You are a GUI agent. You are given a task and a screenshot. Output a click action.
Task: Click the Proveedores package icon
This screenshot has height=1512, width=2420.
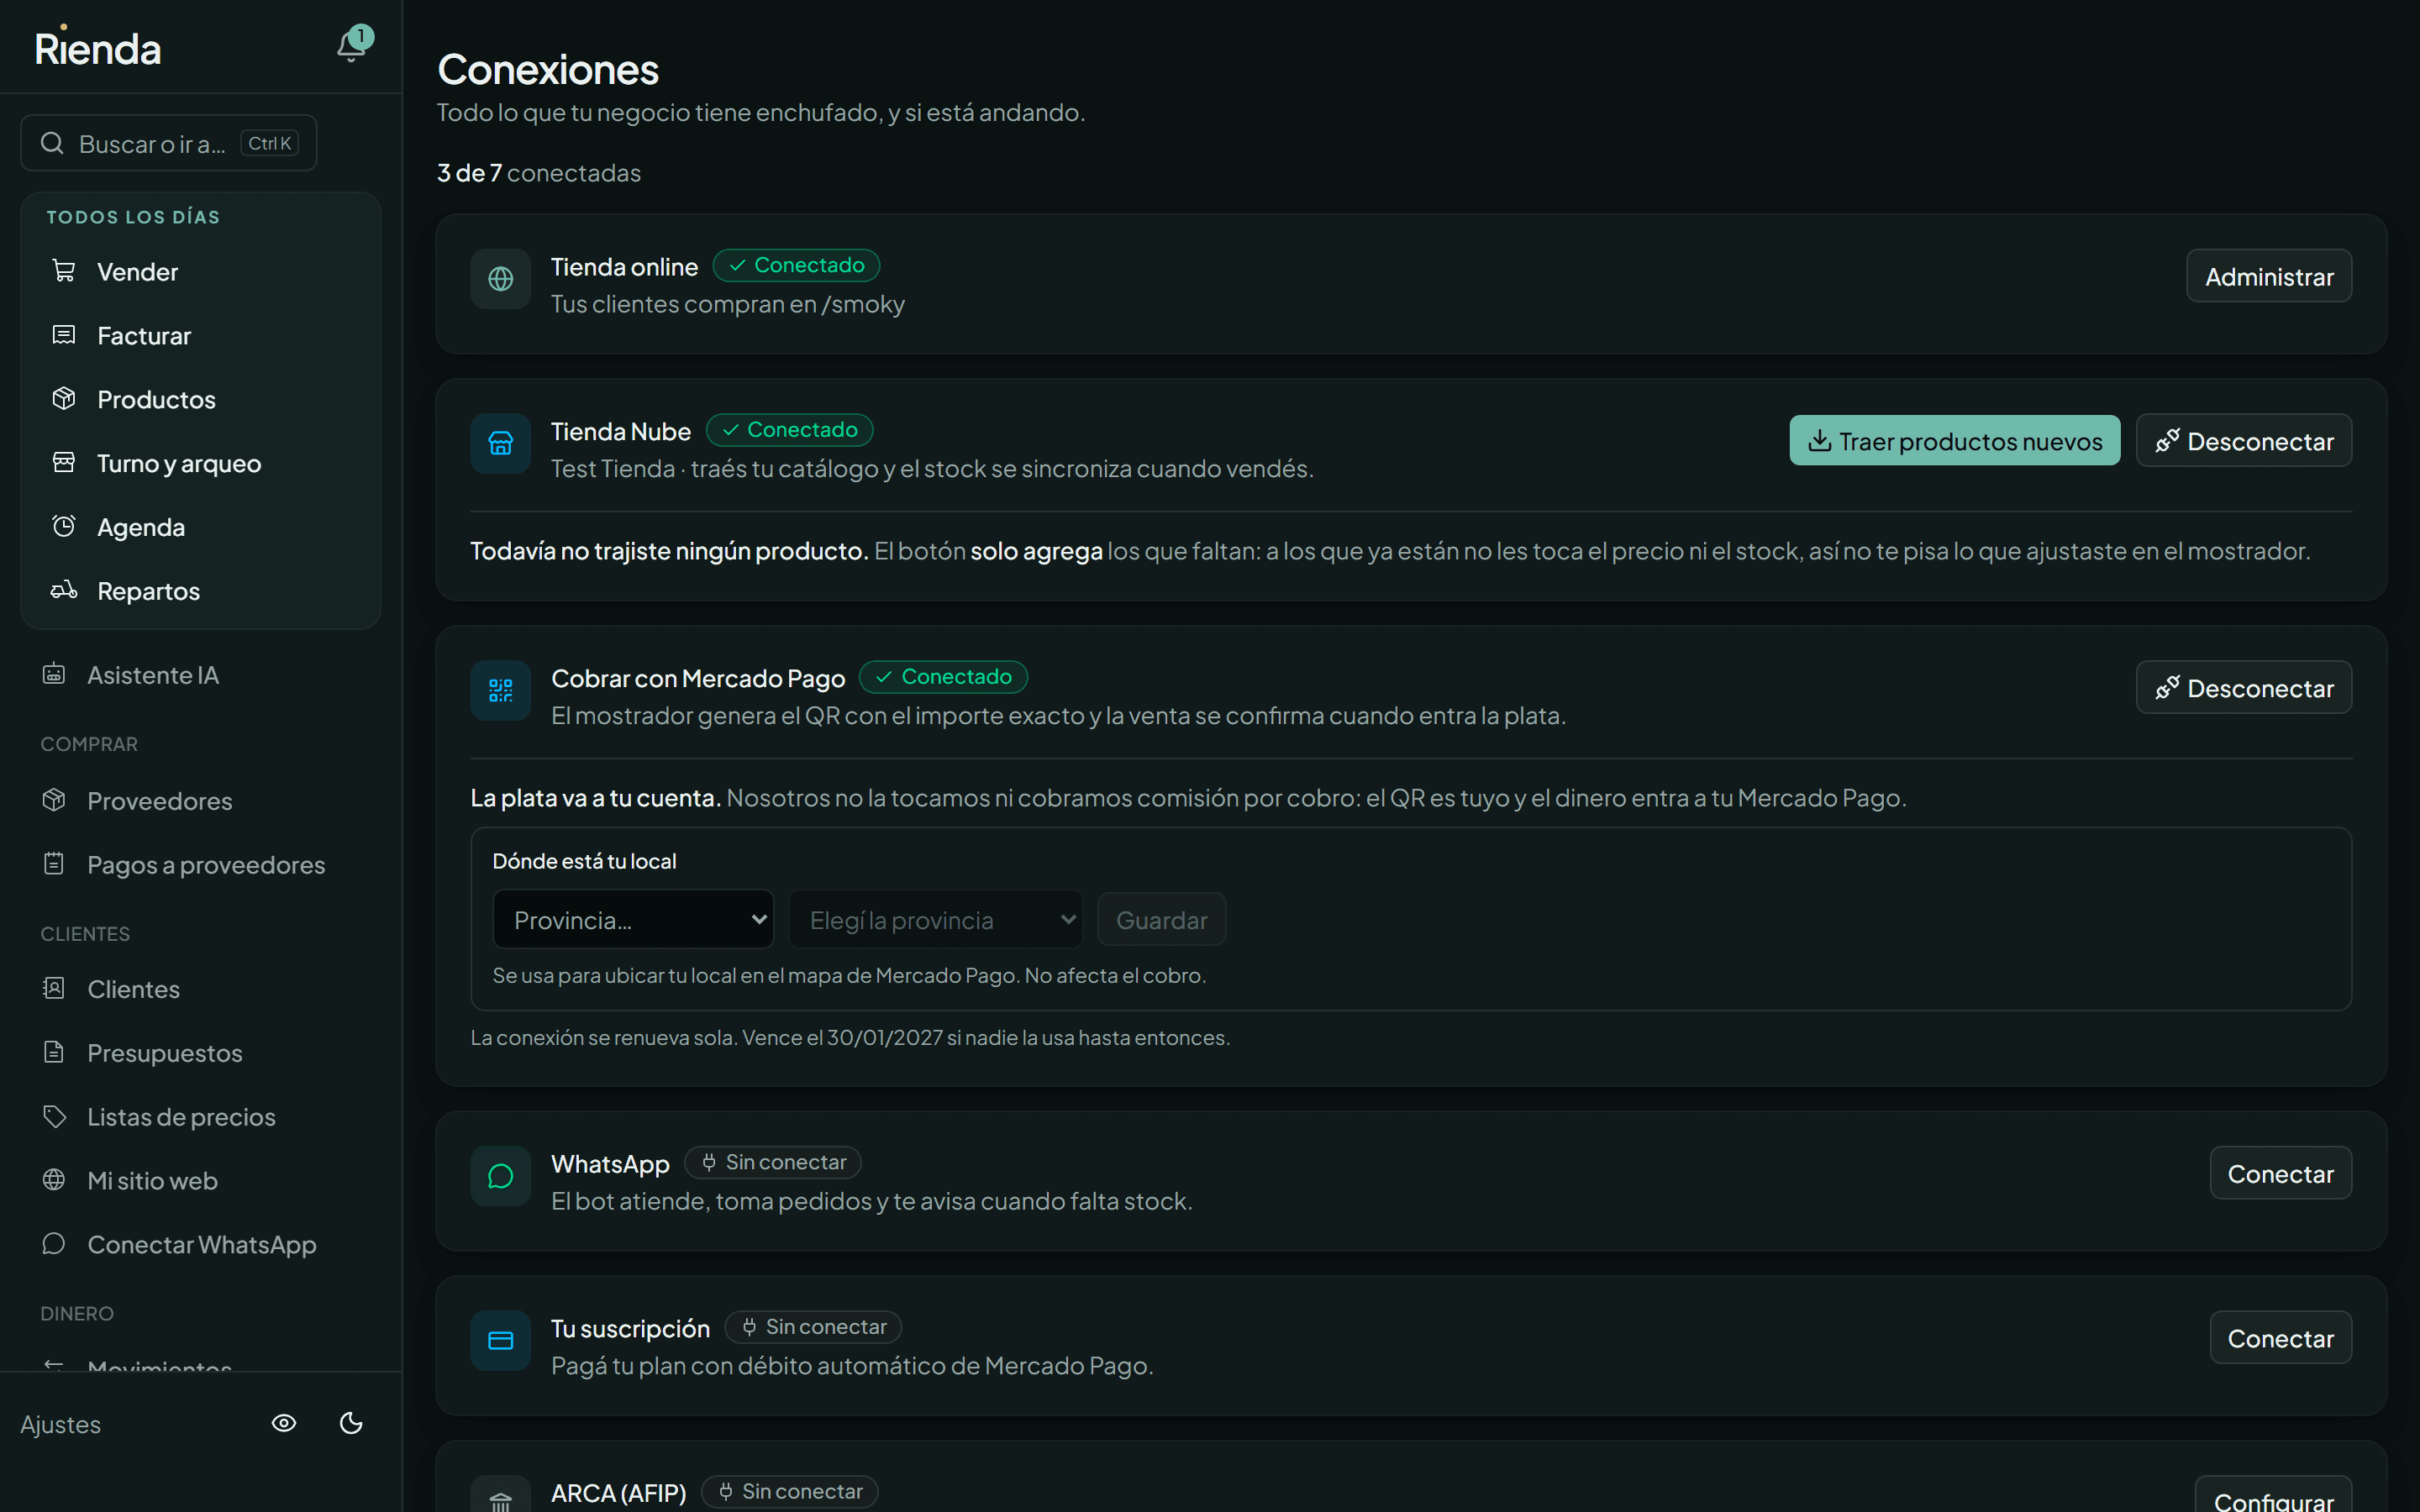[x=54, y=801]
